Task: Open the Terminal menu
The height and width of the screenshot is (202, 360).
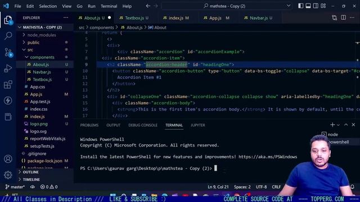Action: coord(109,6)
